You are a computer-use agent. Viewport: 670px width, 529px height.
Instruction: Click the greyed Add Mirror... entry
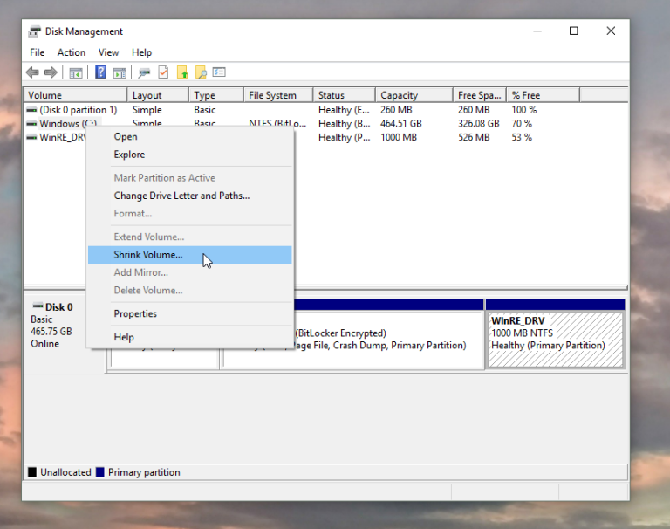tap(189, 272)
